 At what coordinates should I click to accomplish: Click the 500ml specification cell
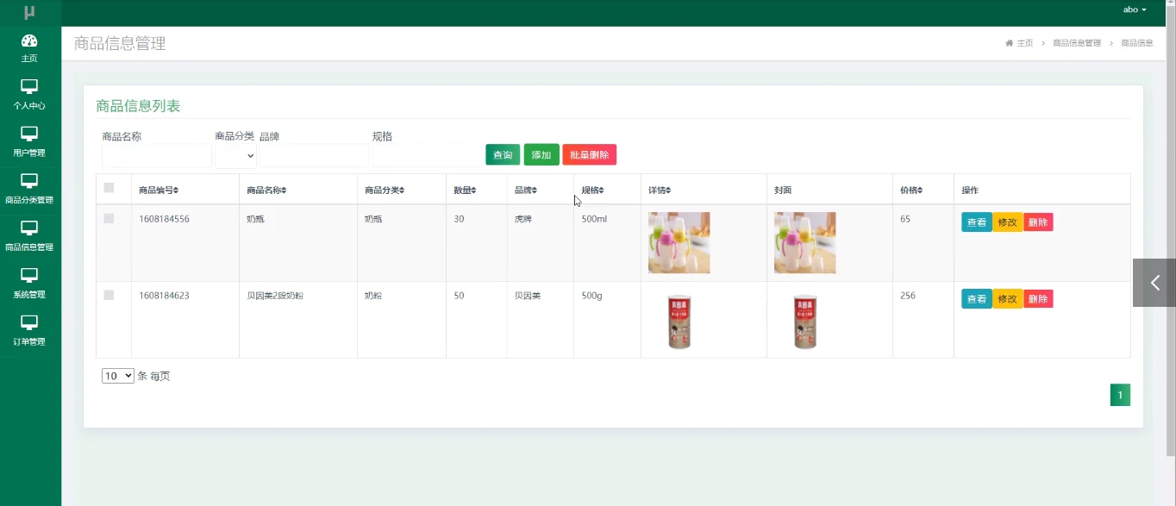(x=594, y=219)
